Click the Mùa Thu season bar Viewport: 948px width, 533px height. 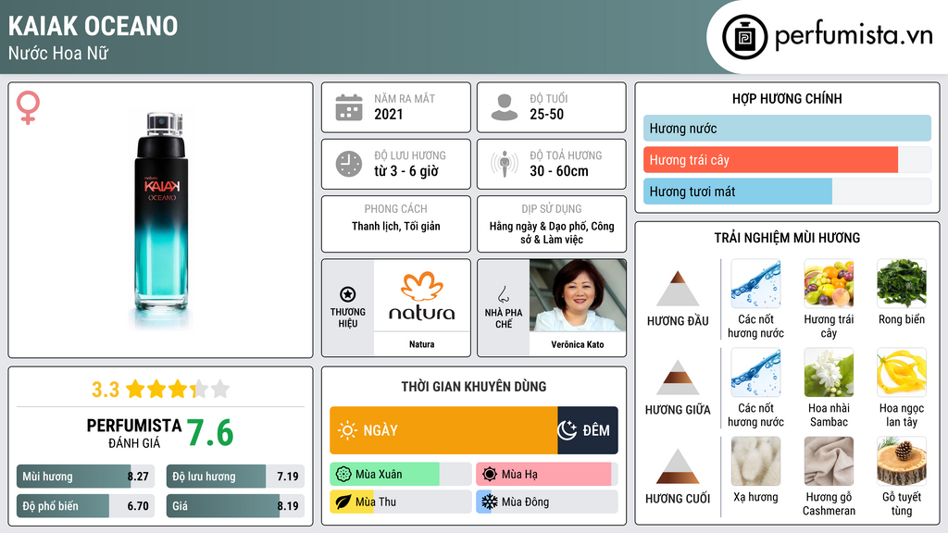400,502
